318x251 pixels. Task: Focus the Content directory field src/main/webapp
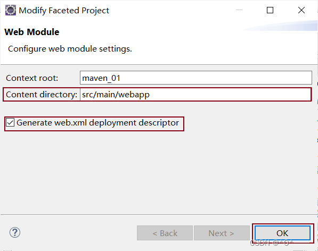click(195, 95)
